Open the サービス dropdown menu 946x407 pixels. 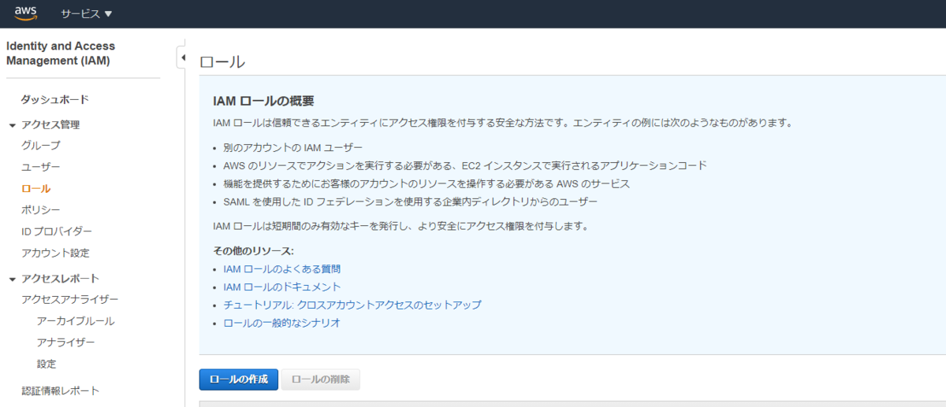pyautogui.click(x=87, y=14)
